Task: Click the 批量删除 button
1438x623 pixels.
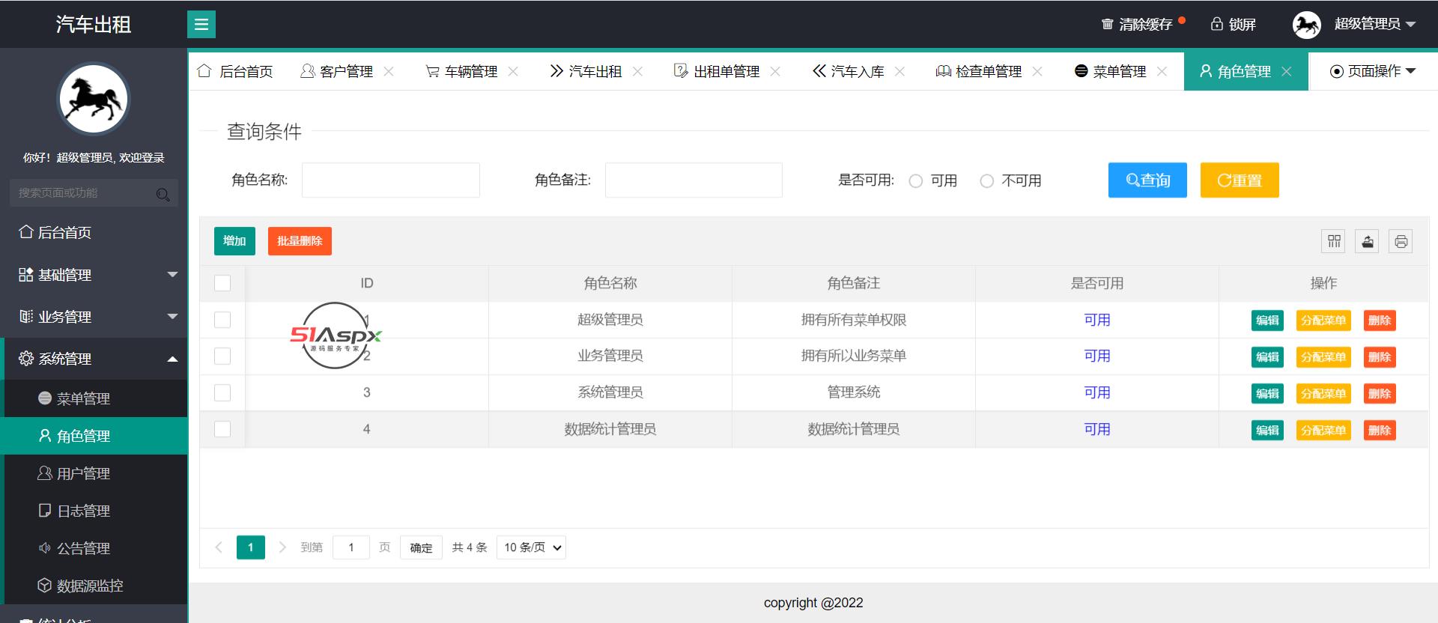Action: pos(300,241)
